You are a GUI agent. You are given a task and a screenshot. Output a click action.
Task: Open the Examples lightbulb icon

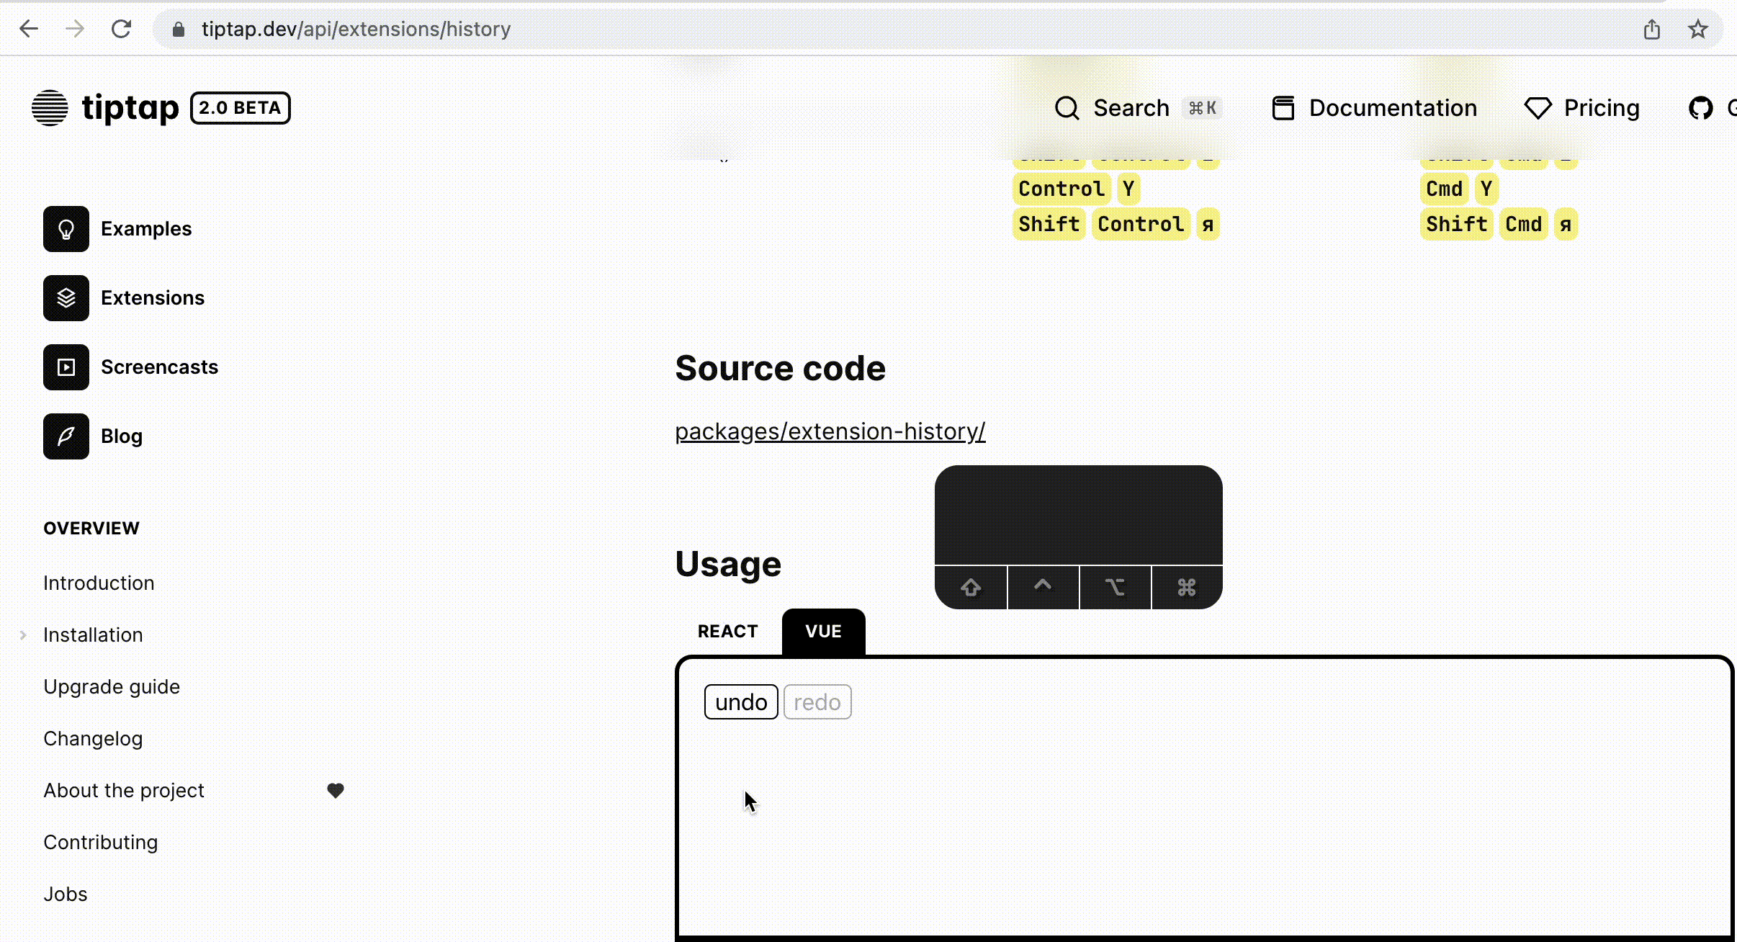66,229
